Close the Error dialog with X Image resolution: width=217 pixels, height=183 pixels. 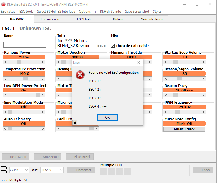point(139,62)
